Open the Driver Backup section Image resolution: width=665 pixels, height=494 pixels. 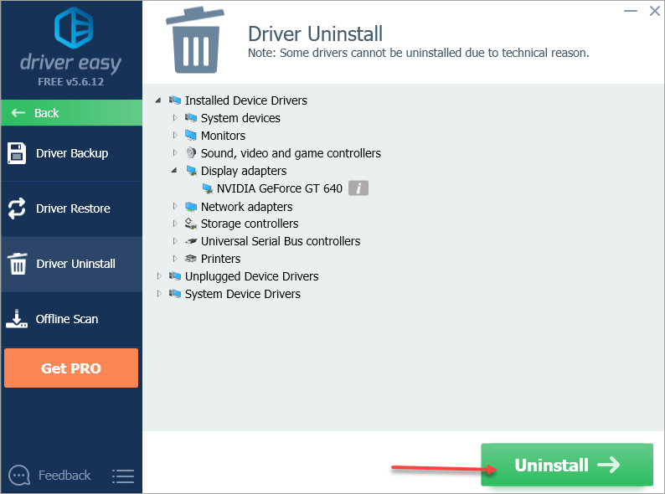pos(72,153)
